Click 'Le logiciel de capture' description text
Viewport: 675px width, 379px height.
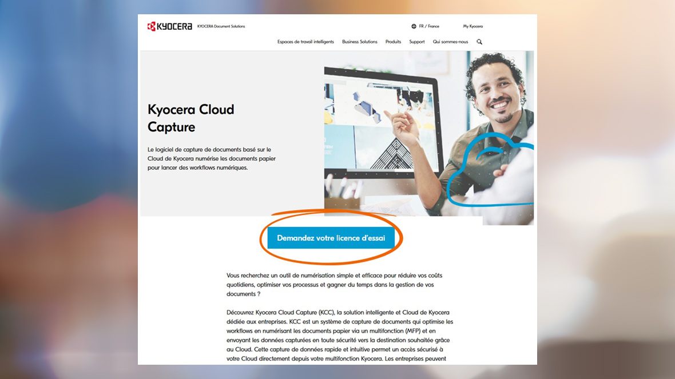click(x=212, y=158)
